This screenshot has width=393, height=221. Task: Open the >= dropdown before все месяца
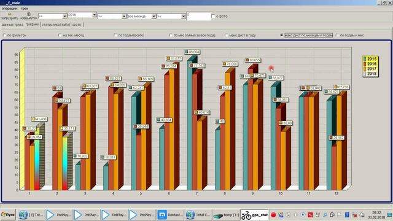tap(124, 17)
